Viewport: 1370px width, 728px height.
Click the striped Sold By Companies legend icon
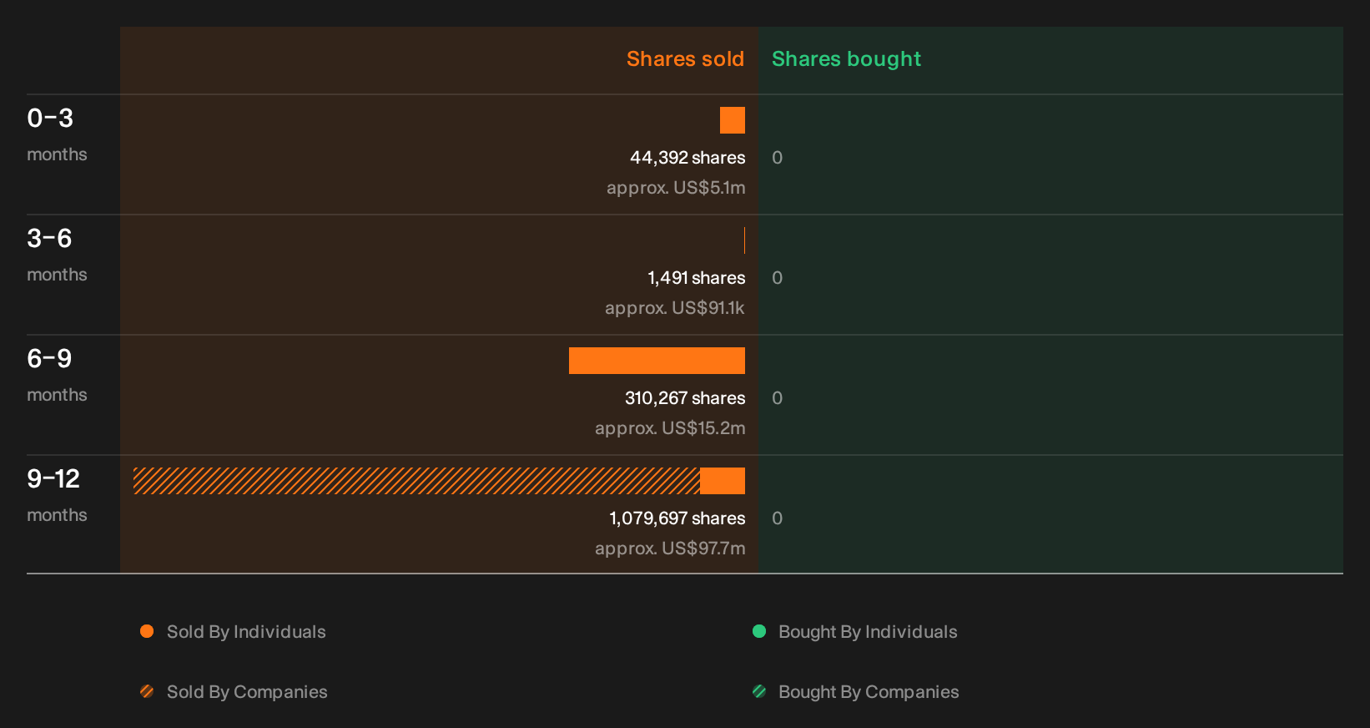click(147, 691)
